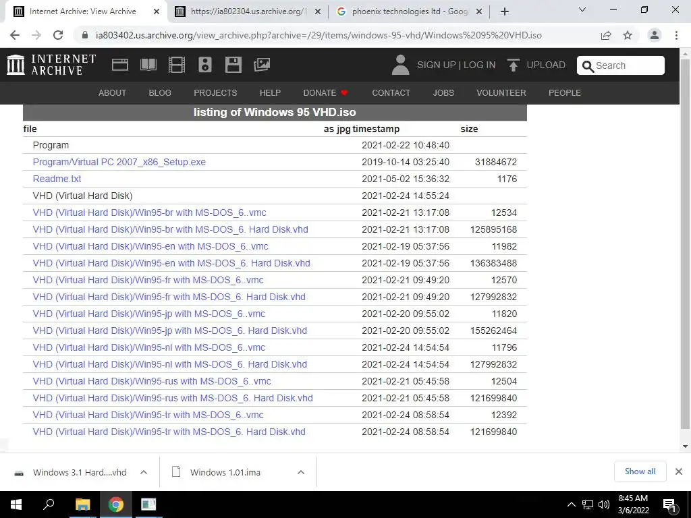
Task: Open the Web (Wayback) icon
Action: click(x=120, y=65)
